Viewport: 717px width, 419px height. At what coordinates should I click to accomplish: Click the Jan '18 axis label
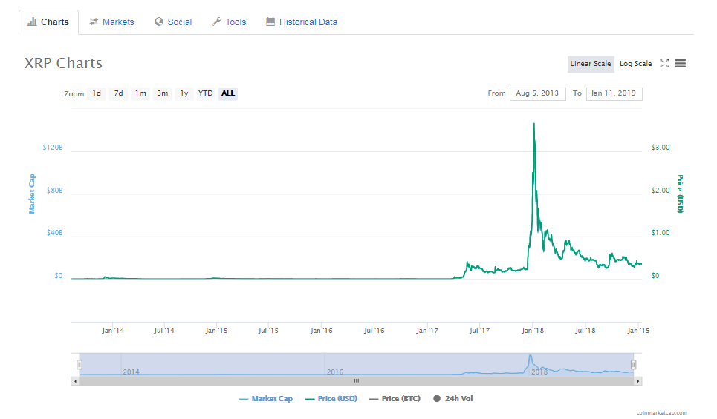[533, 331]
